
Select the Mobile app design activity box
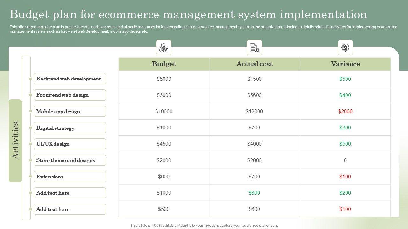click(70, 111)
